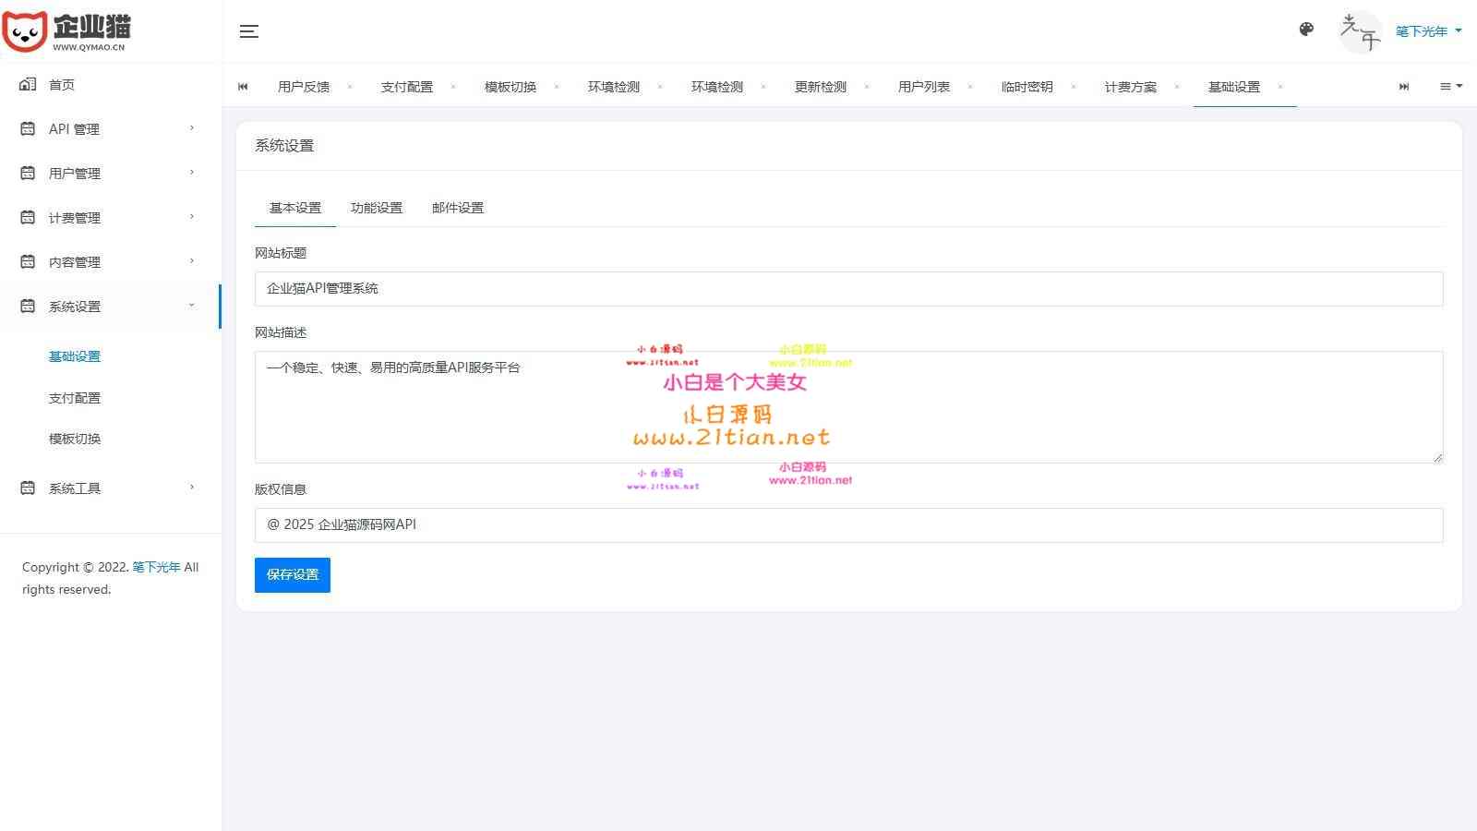Open the tab list icon at far right

[x=1449, y=86]
